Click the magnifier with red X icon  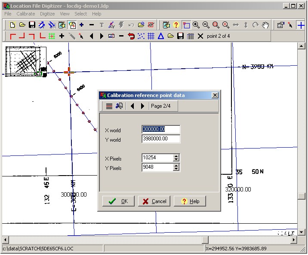pos(226,25)
